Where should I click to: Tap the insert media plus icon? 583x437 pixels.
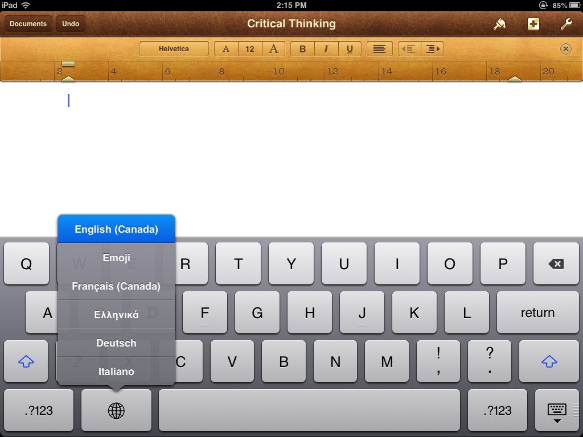533,24
